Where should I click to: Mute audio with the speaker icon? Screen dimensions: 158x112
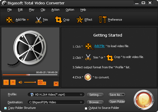click(20, 82)
